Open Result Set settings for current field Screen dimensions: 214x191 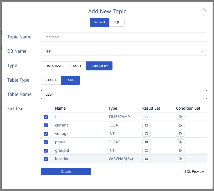(147, 125)
